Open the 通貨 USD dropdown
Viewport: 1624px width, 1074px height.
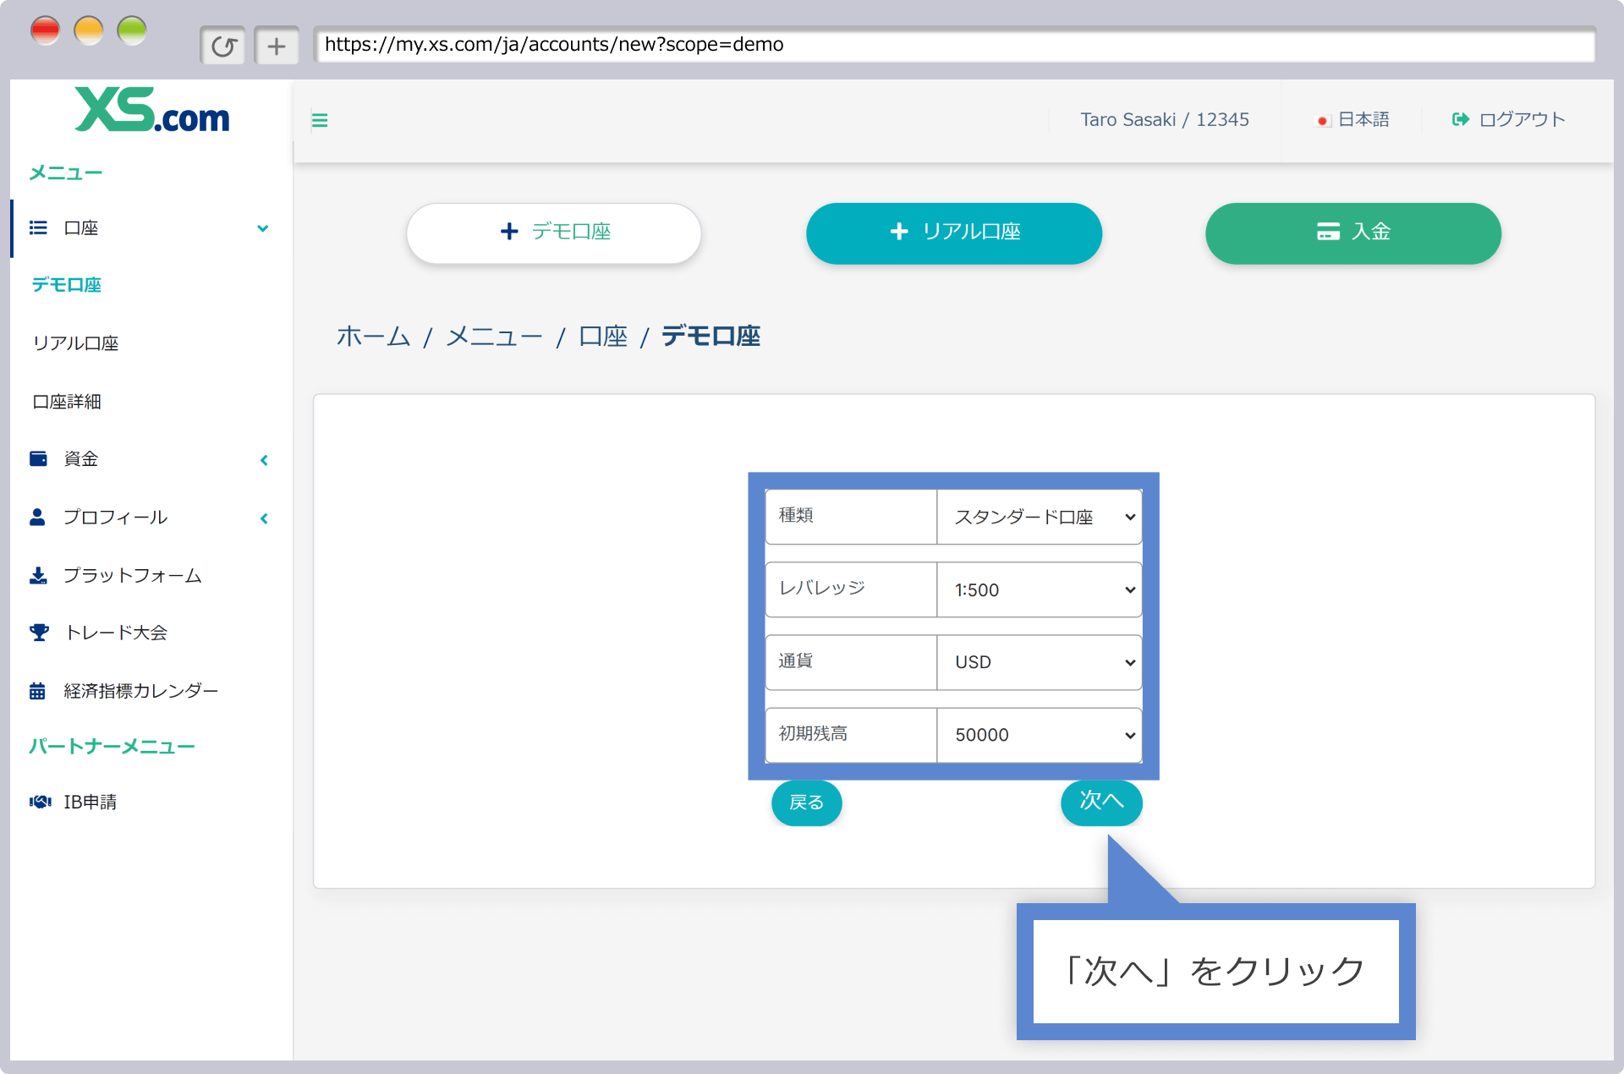(1040, 662)
